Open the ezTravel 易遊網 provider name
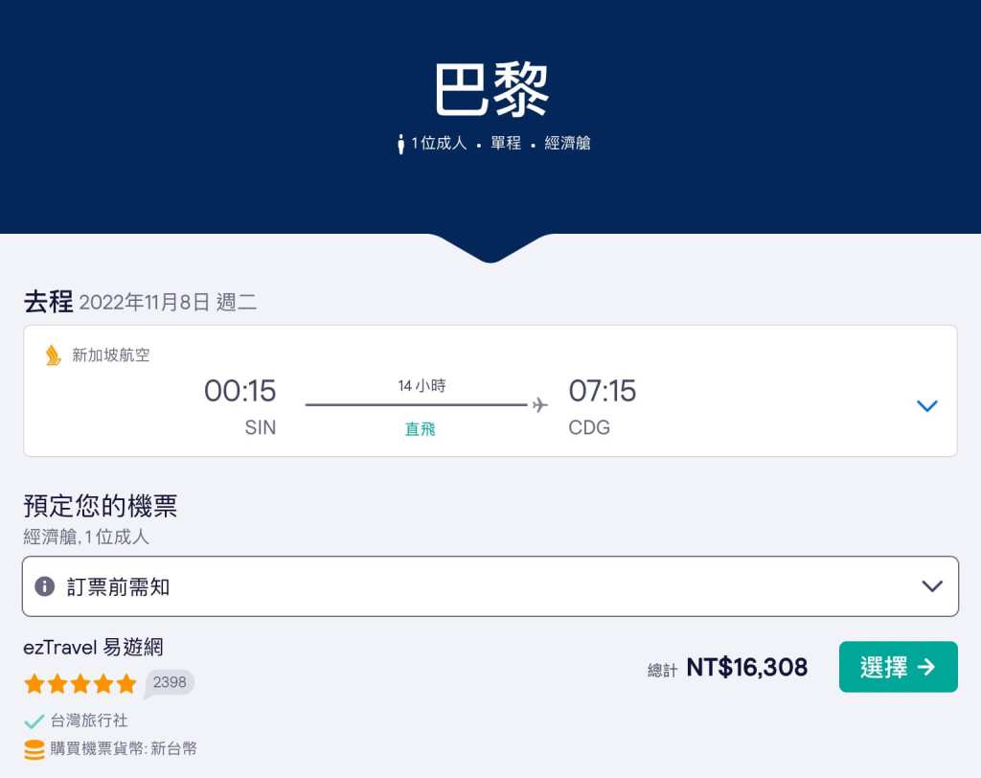 (x=93, y=647)
